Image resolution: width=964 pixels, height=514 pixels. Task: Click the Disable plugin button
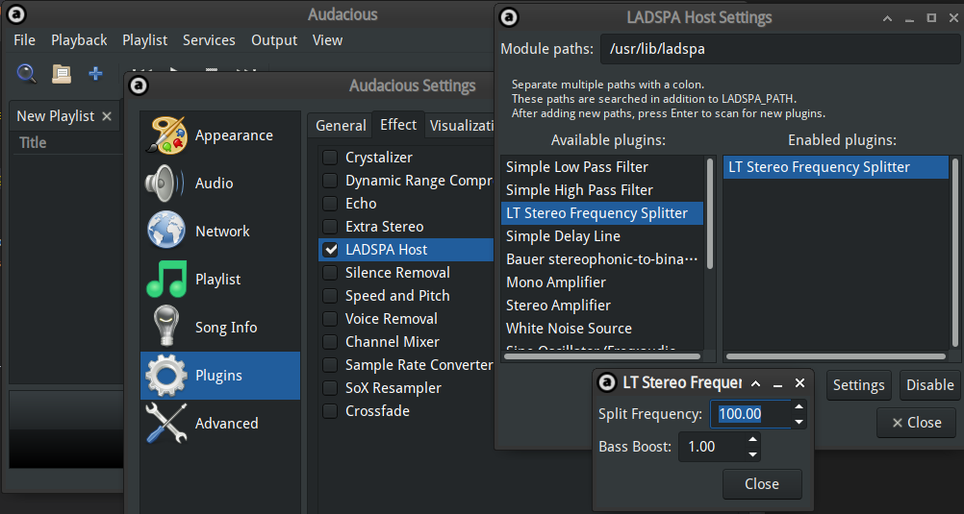[929, 385]
